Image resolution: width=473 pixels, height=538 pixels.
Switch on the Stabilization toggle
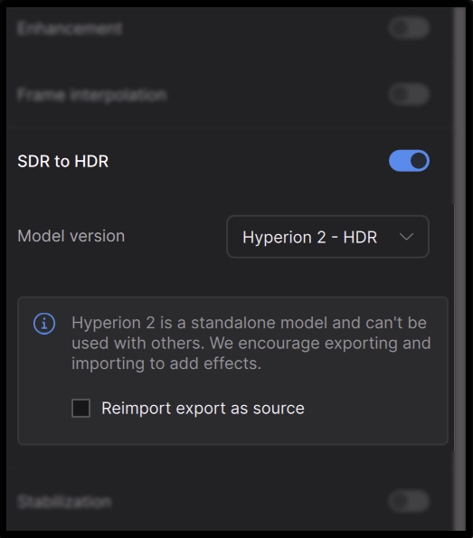coord(409,502)
